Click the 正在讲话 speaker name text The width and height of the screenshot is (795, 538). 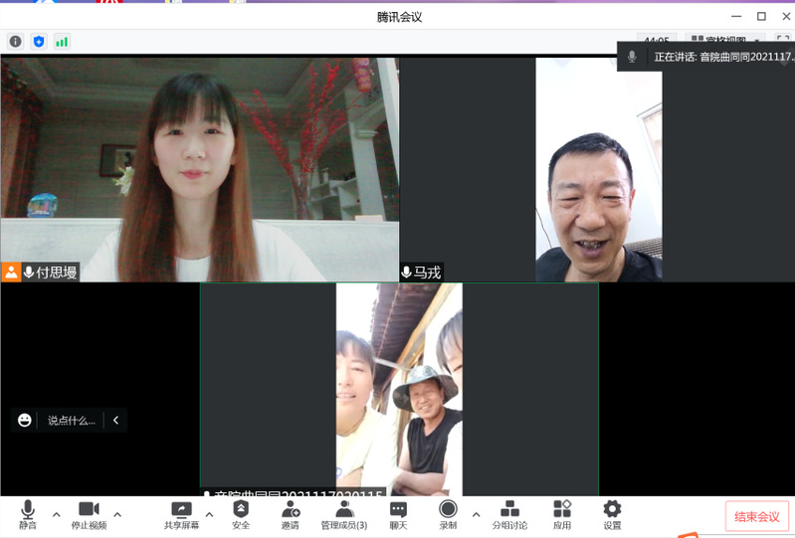(x=724, y=57)
